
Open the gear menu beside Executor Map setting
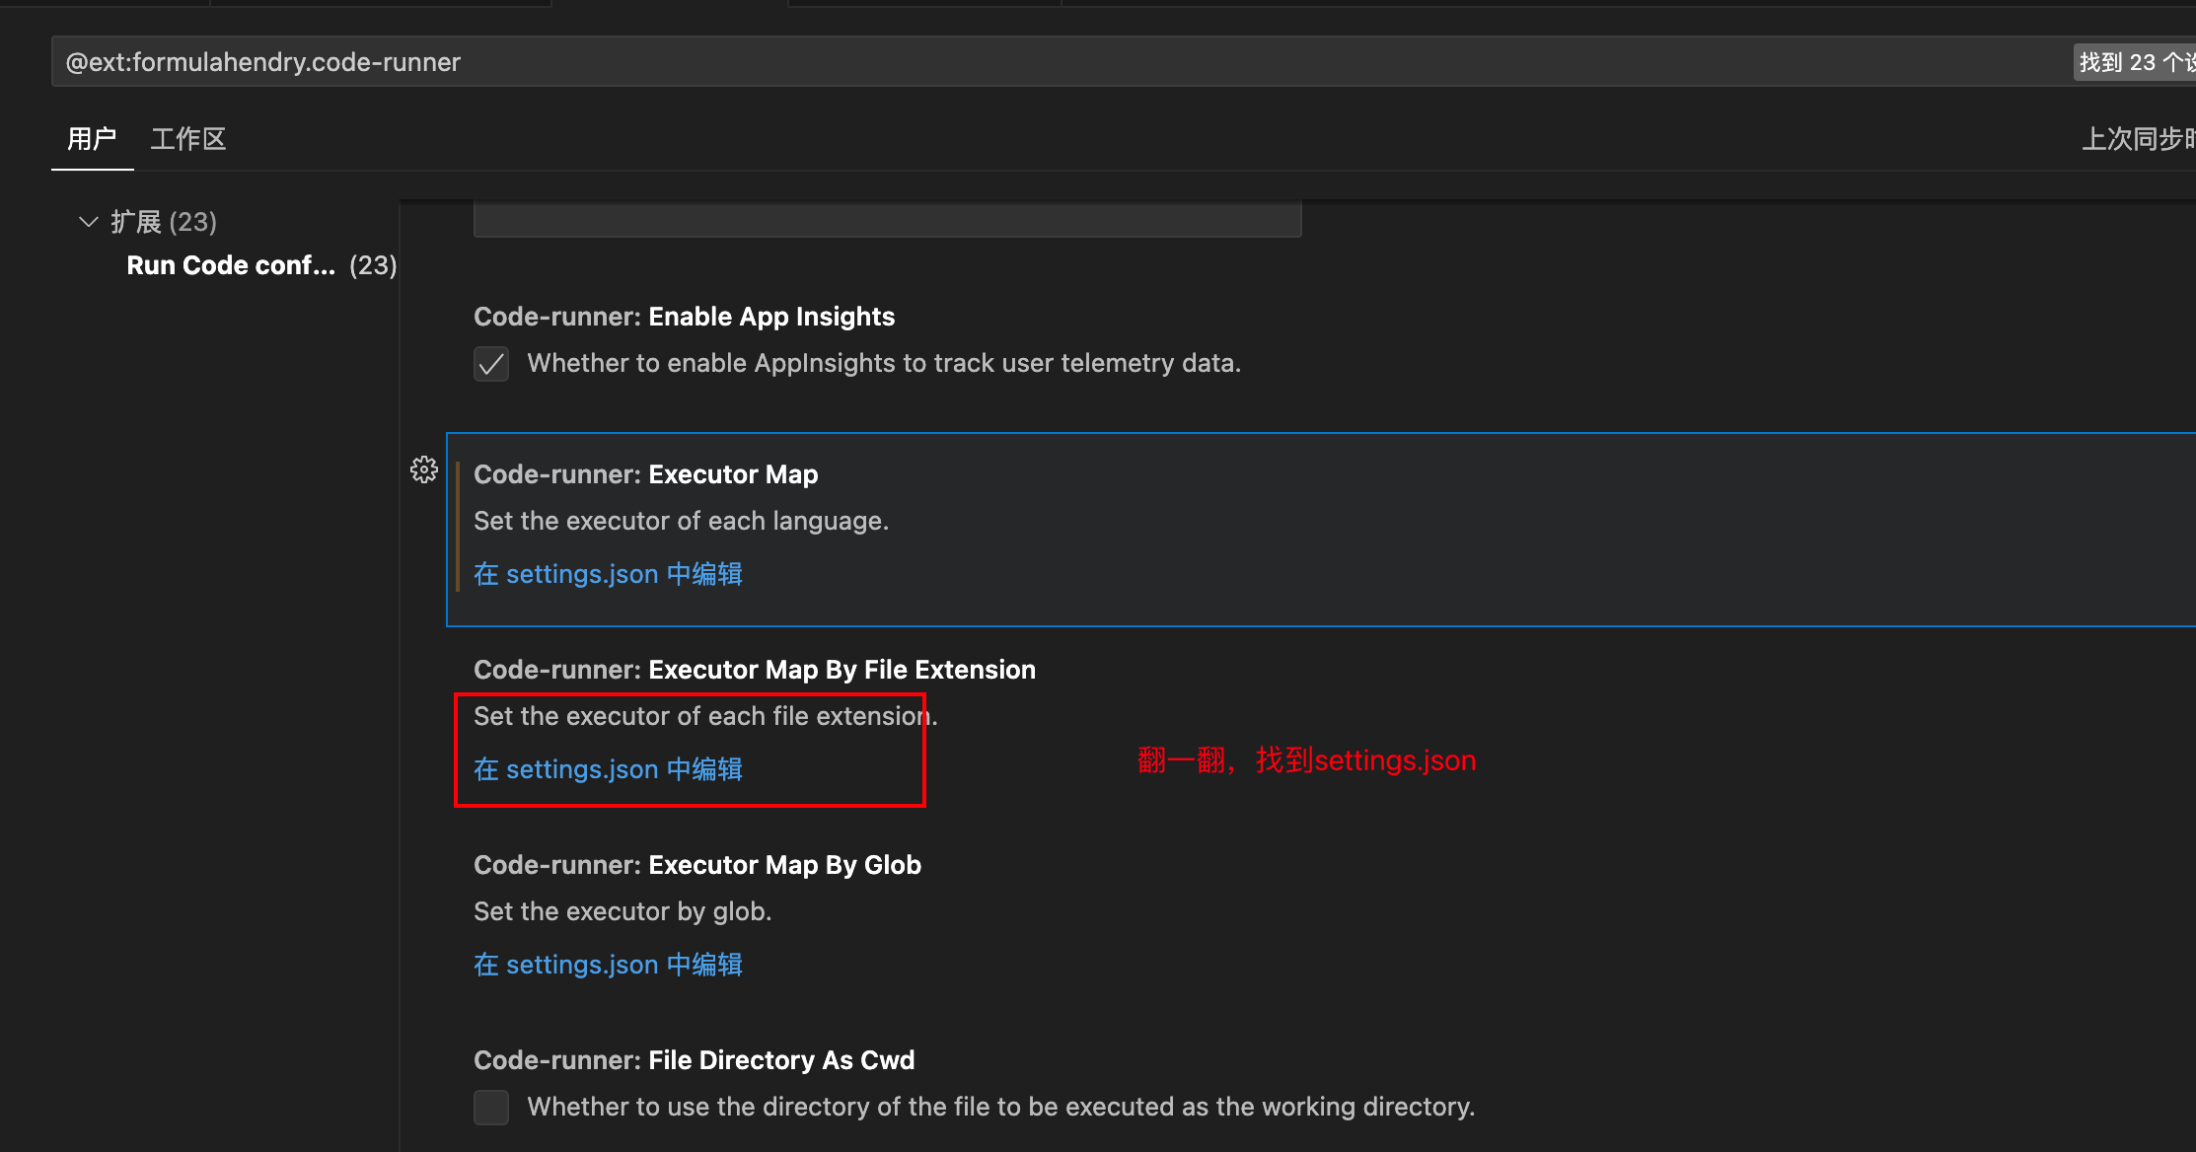[423, 469]
